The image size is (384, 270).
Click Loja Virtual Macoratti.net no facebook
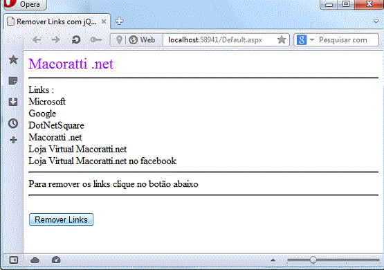tap(102, 161)
